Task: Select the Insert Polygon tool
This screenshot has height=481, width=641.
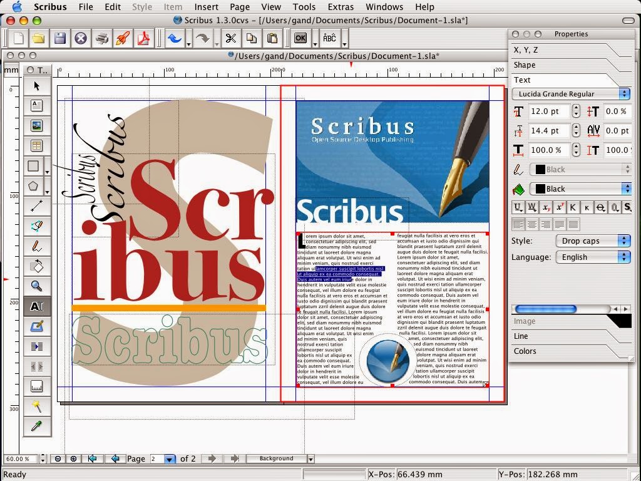Action: 33,185
